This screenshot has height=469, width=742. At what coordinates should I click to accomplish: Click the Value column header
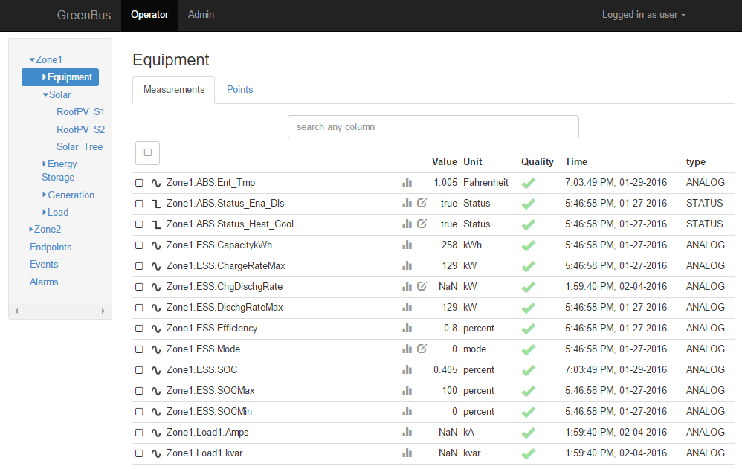pos(445,162)
